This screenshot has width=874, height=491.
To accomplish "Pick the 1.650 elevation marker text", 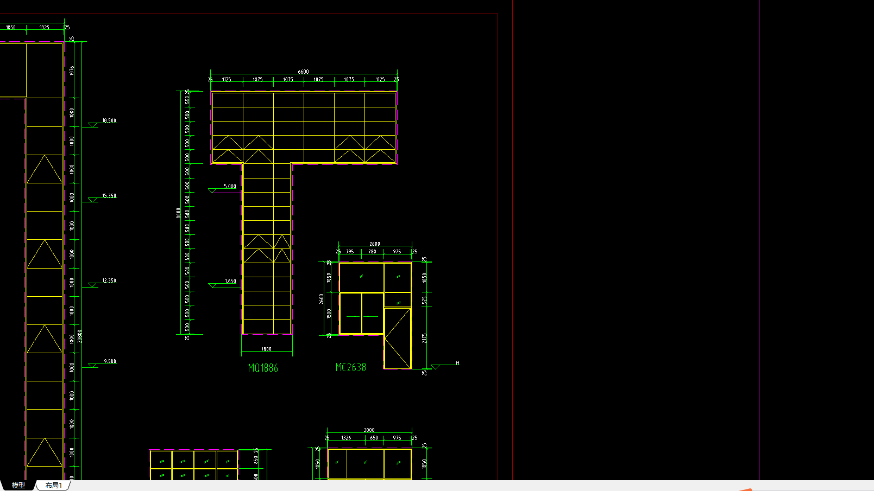I will pos(230,281).
